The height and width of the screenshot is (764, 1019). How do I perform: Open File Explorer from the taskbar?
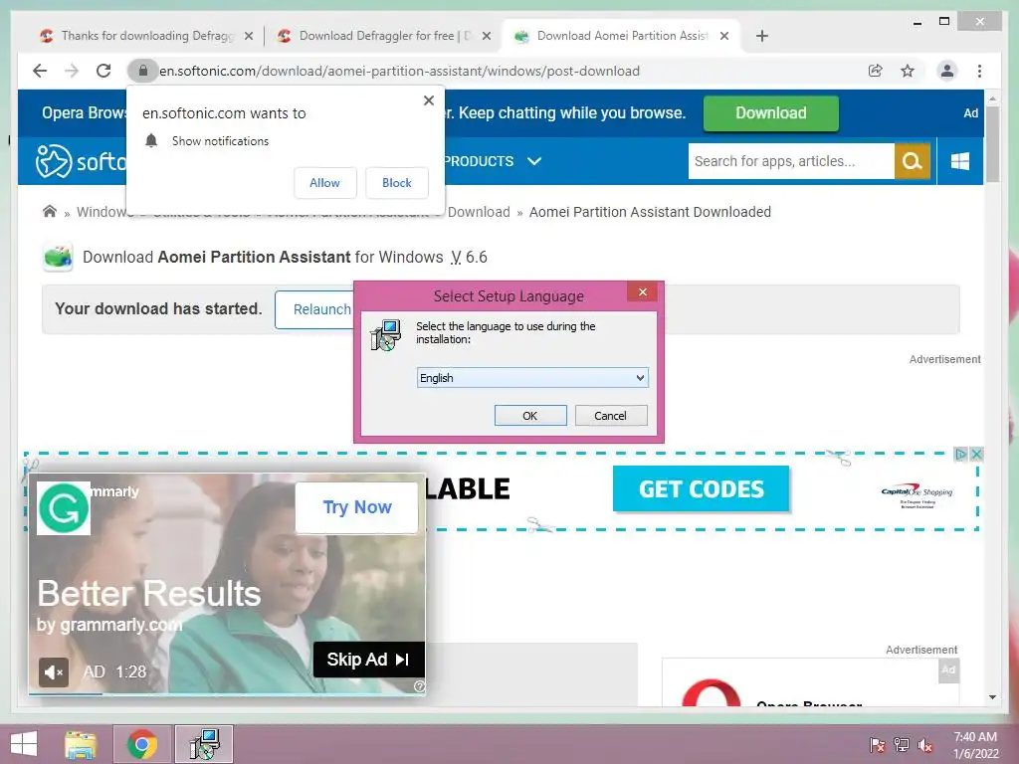tap(81, 744)
